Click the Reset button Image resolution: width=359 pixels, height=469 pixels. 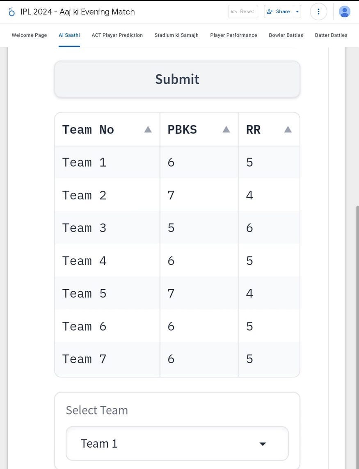pos(243,11)
